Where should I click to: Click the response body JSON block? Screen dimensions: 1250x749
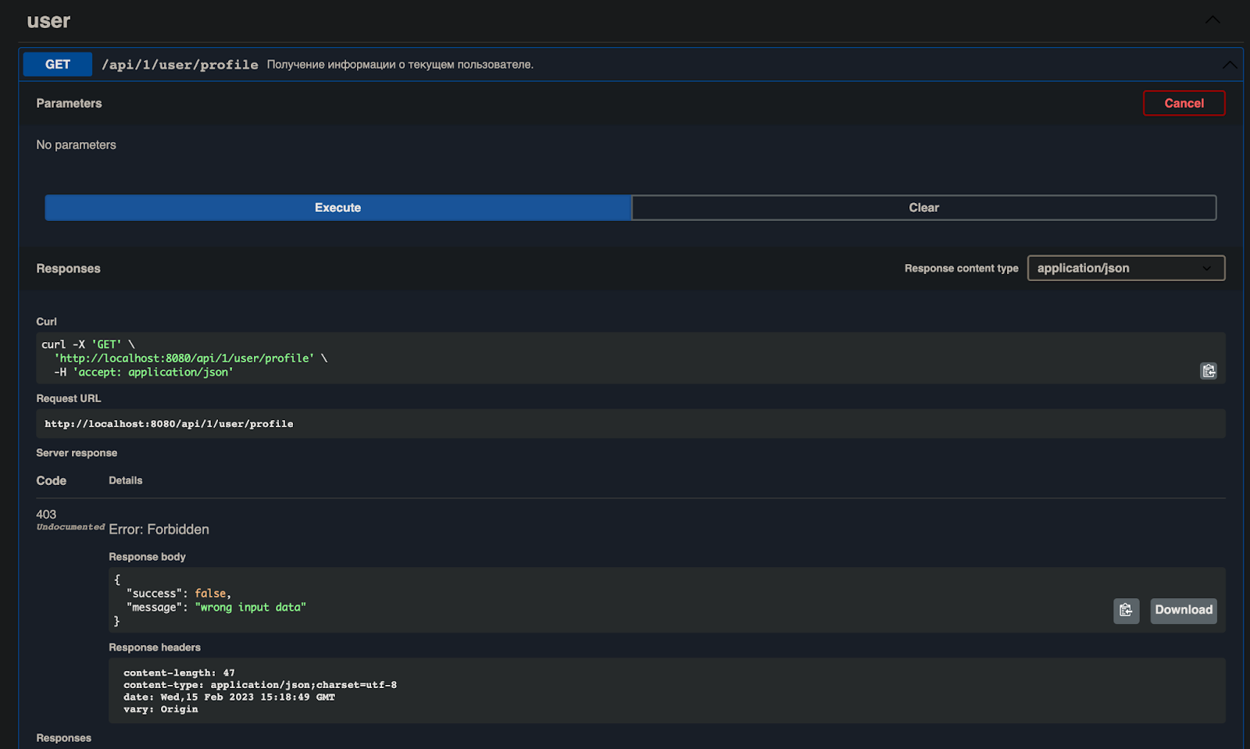point(547,600)
